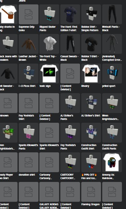This screenshot has height=209, width=126.
Task: Click '(Animated) Corrupted Error...' item name
Action: (112, 58)
